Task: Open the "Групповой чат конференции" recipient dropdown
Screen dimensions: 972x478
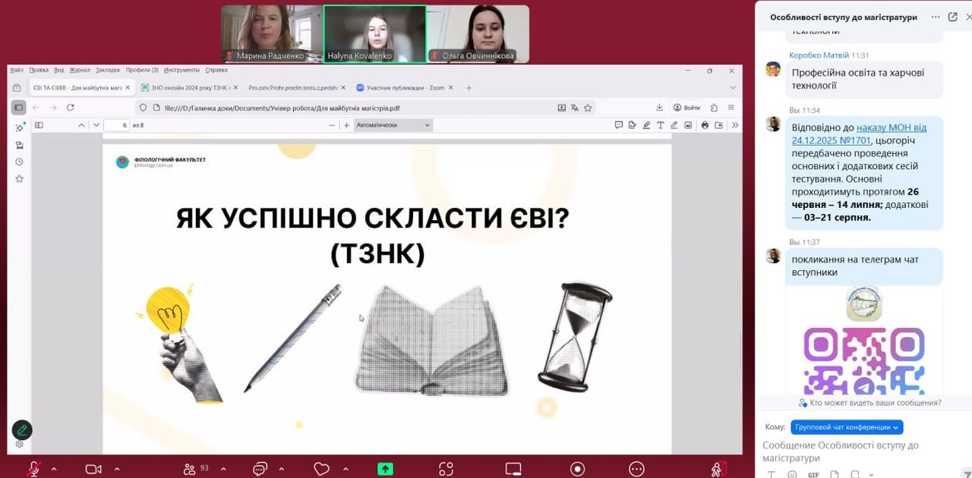Action: [x=846, y=427]
